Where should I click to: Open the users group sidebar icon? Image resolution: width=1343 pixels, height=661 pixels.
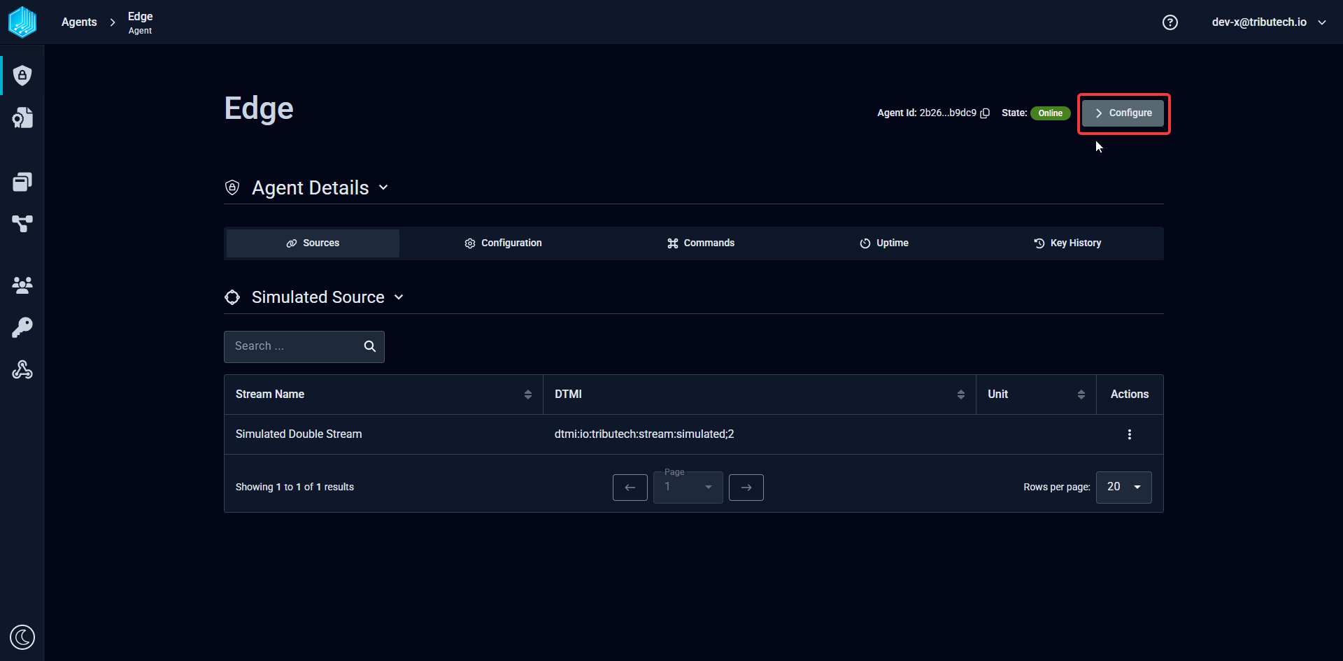(x=22, y=285)
